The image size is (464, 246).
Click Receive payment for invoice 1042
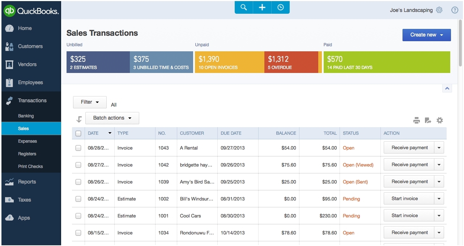409,164
